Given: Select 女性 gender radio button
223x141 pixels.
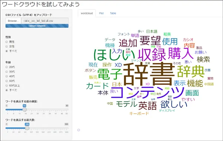Looking at the screenshot, I should (x=7, y=46).
